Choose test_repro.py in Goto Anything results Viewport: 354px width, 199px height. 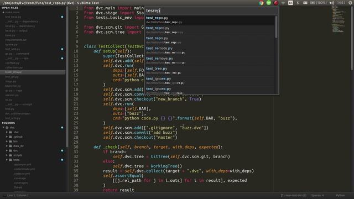coord(210,30)
